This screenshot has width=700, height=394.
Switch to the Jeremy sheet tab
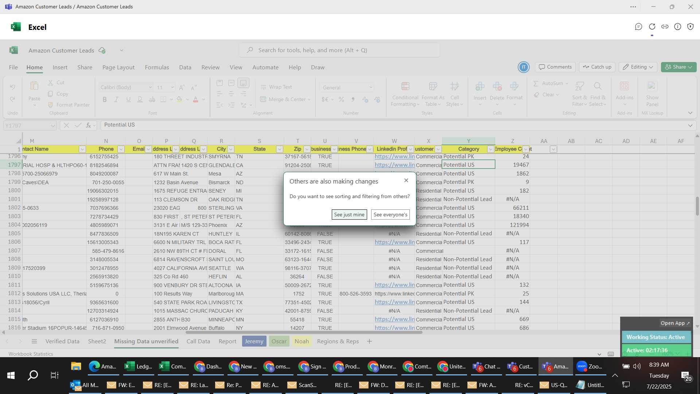254,341
